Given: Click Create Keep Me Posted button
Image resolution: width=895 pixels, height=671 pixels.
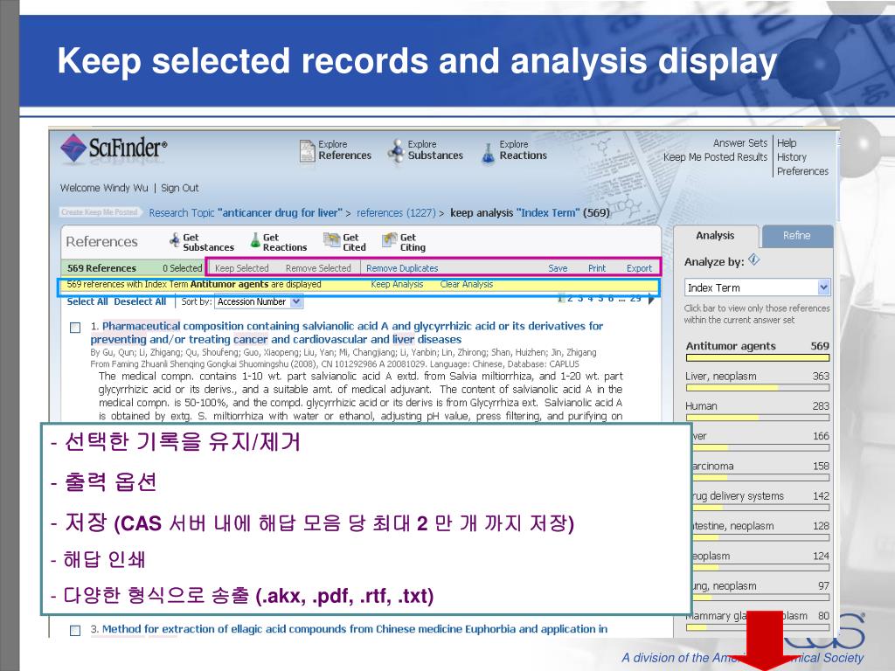Looking at the screenshot, I should (x=100, y=211).
